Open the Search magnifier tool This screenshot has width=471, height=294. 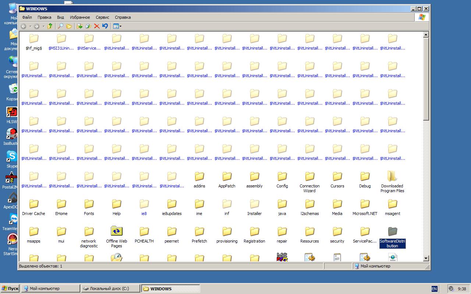click(x=60, y=26)
